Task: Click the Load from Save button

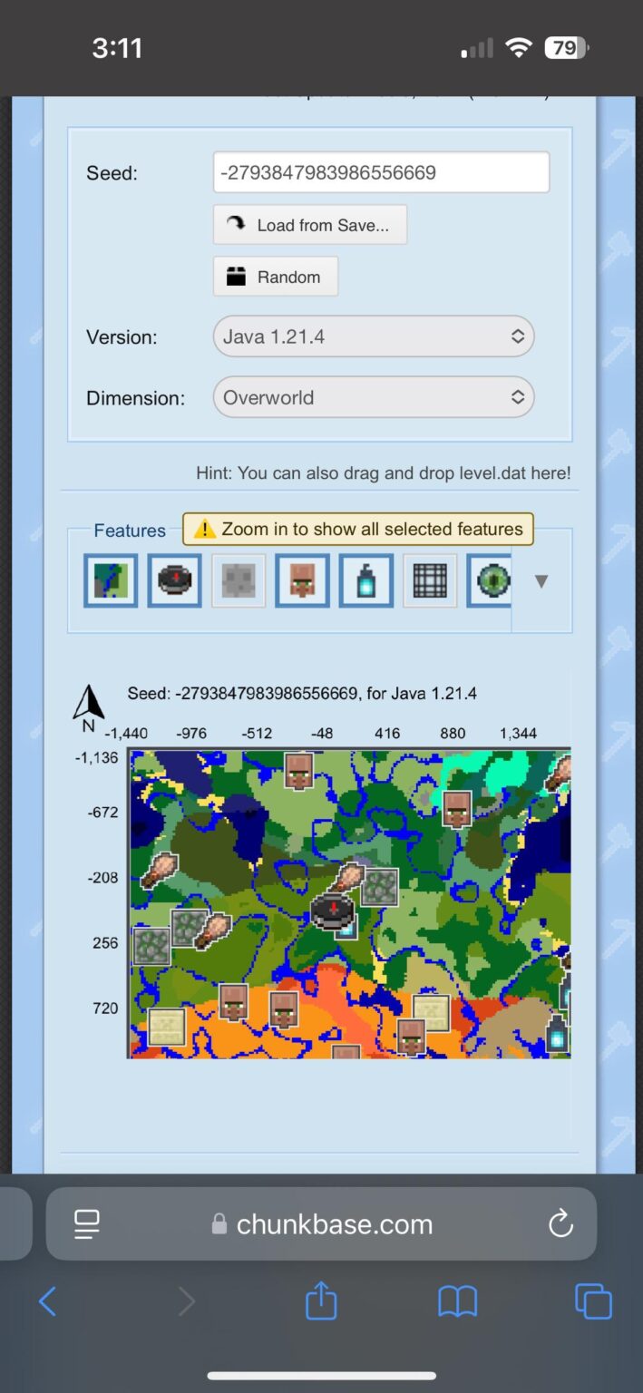Action: 310,225
